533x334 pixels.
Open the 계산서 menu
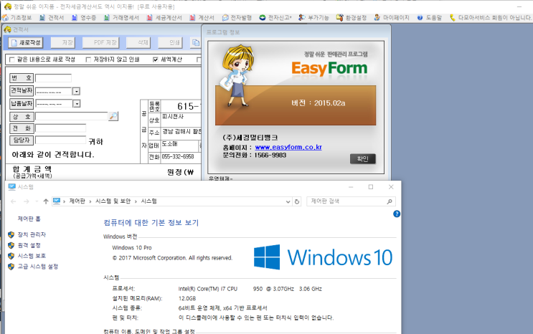tap(202, 18)
